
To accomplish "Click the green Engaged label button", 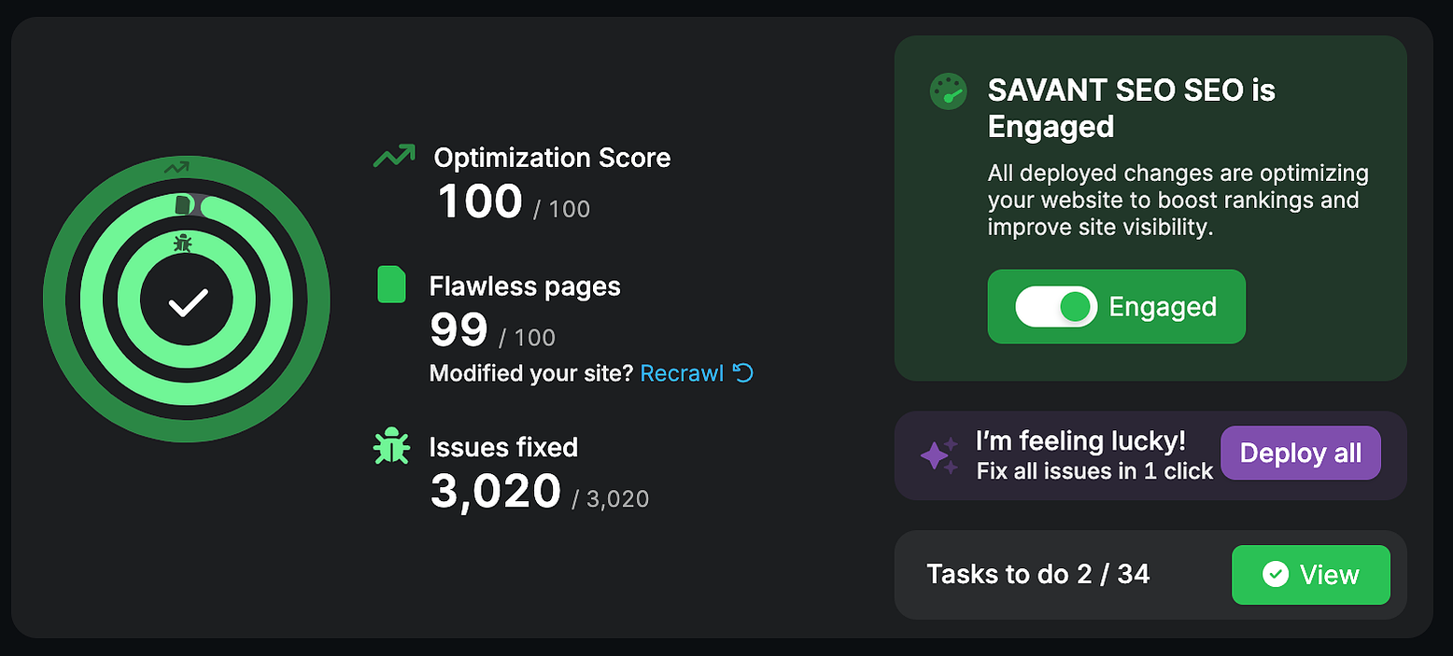I will click(x=1116, y=306).
